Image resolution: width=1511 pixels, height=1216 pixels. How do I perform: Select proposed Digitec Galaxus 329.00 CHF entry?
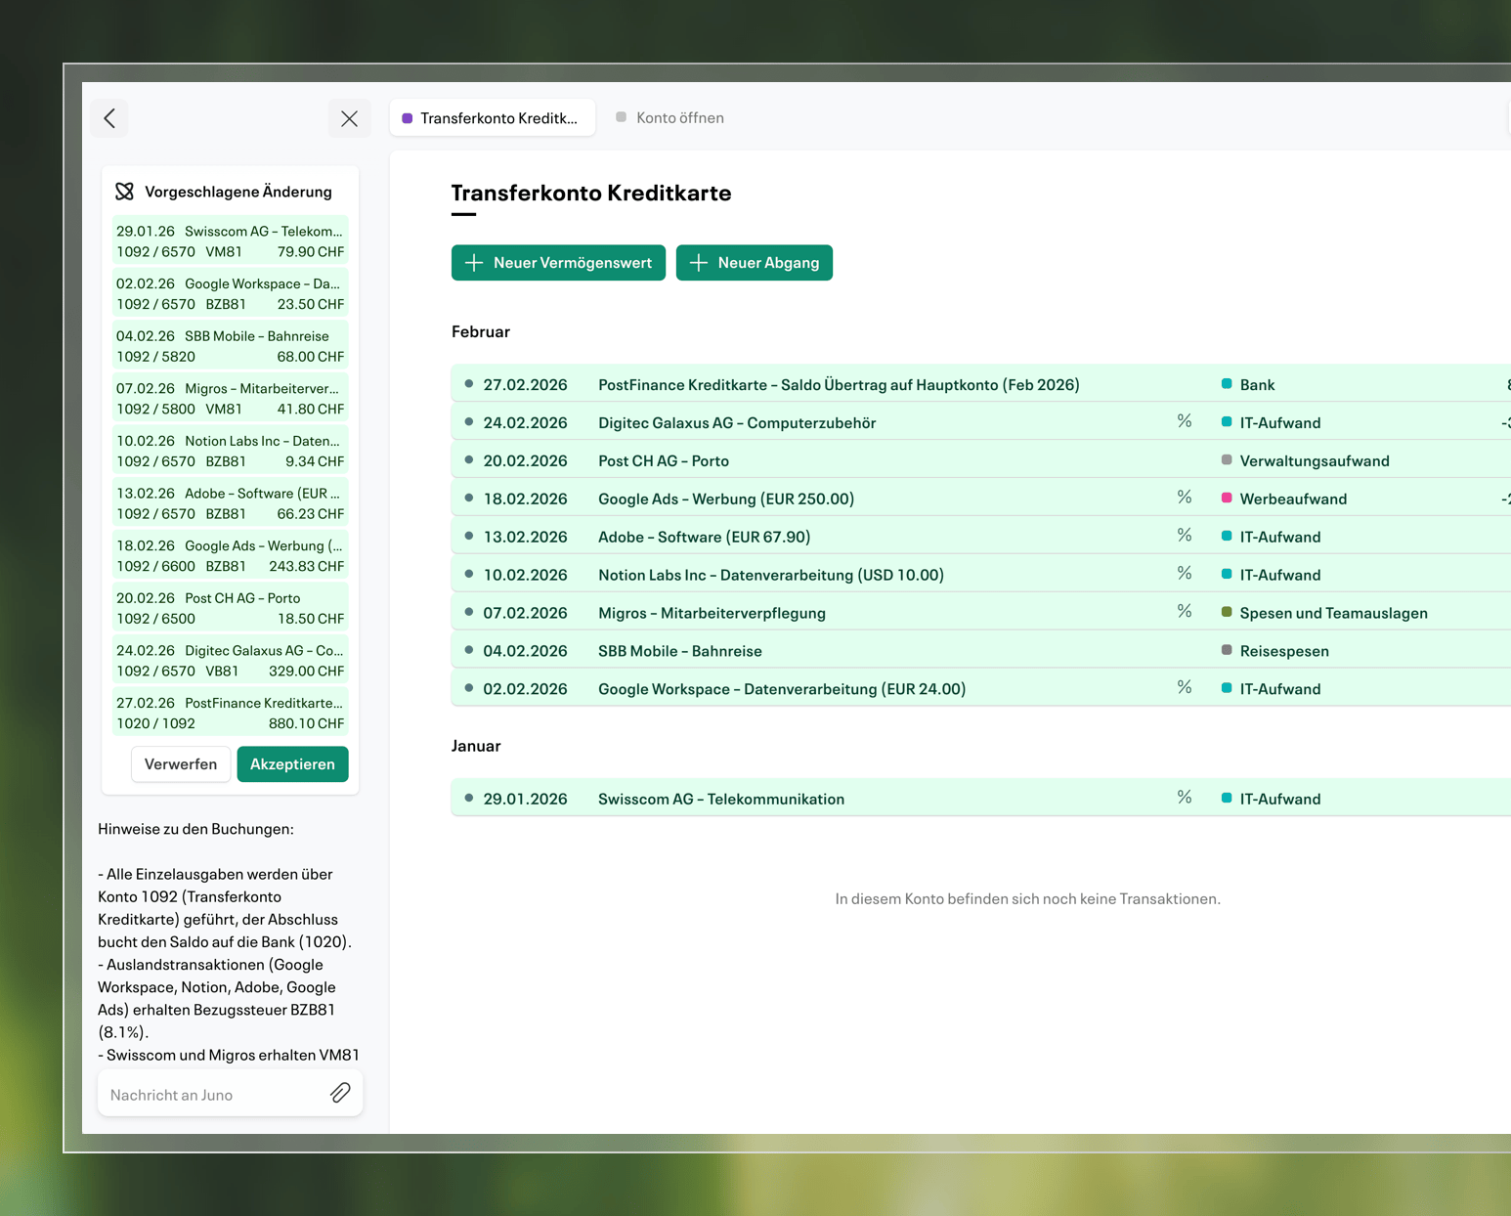point(231,661)
